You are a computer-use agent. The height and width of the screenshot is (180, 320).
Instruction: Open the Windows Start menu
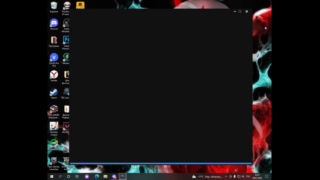click(52, 176)
